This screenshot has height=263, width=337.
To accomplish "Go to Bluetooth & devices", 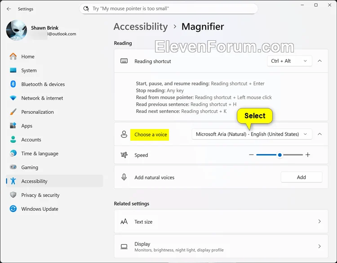I will click(54, 84).
